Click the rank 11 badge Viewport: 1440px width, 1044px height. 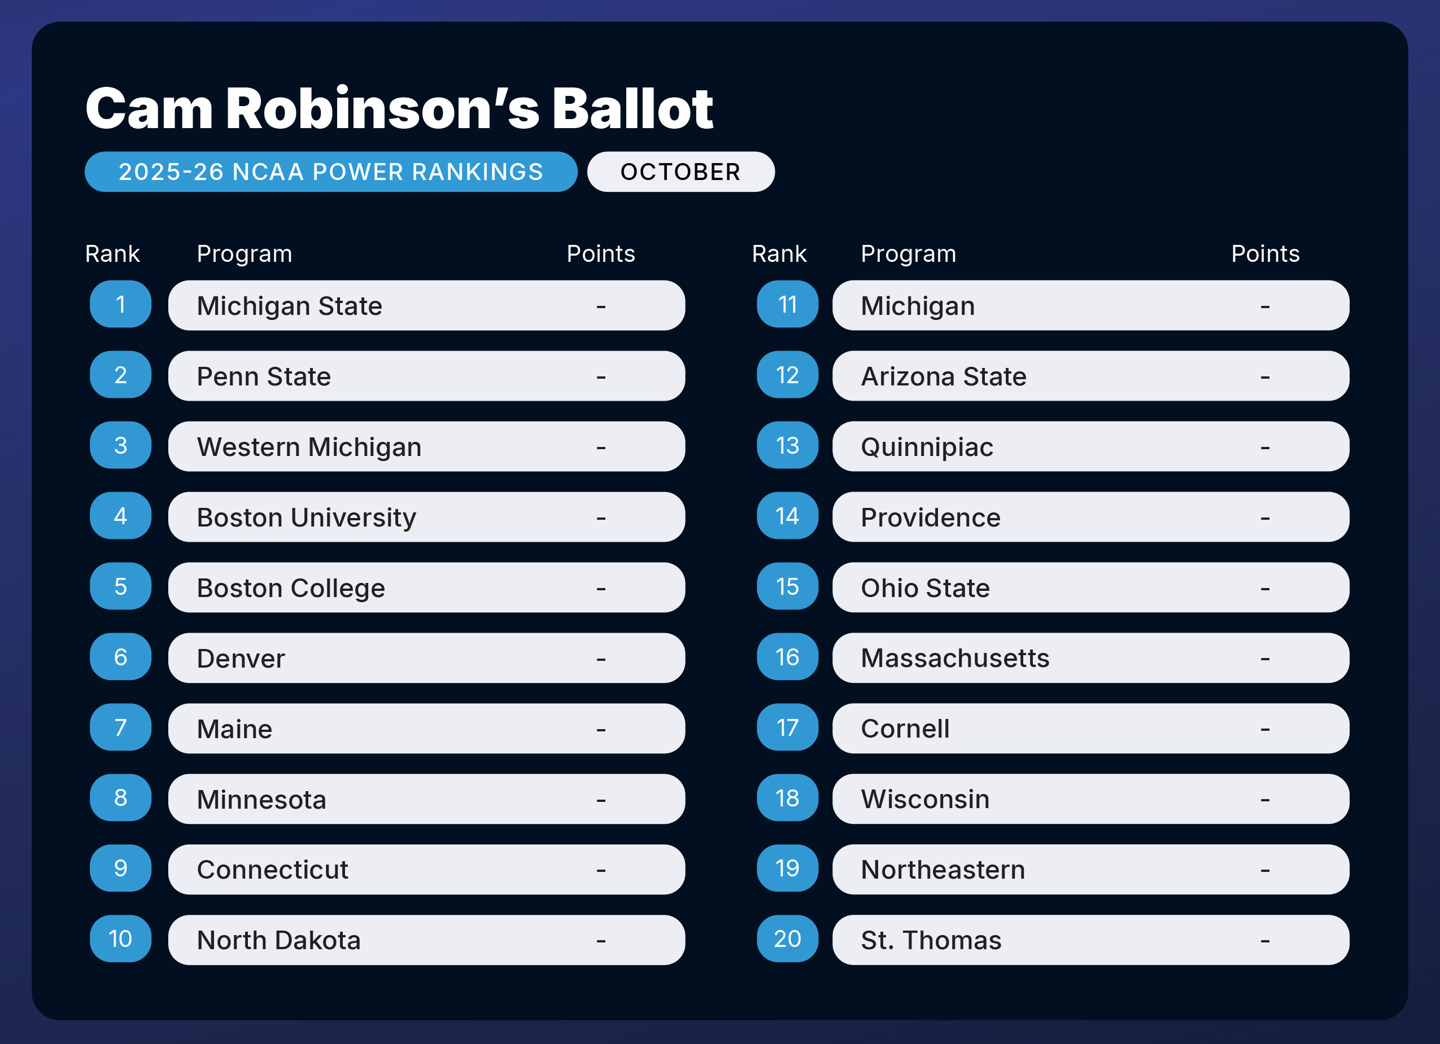click(x=787, y=305)
